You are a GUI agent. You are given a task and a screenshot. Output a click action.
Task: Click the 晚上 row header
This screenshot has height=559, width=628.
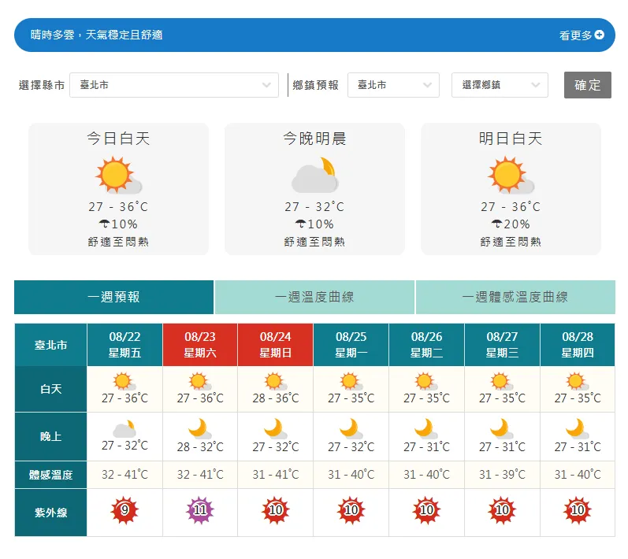tap(51, 436)
